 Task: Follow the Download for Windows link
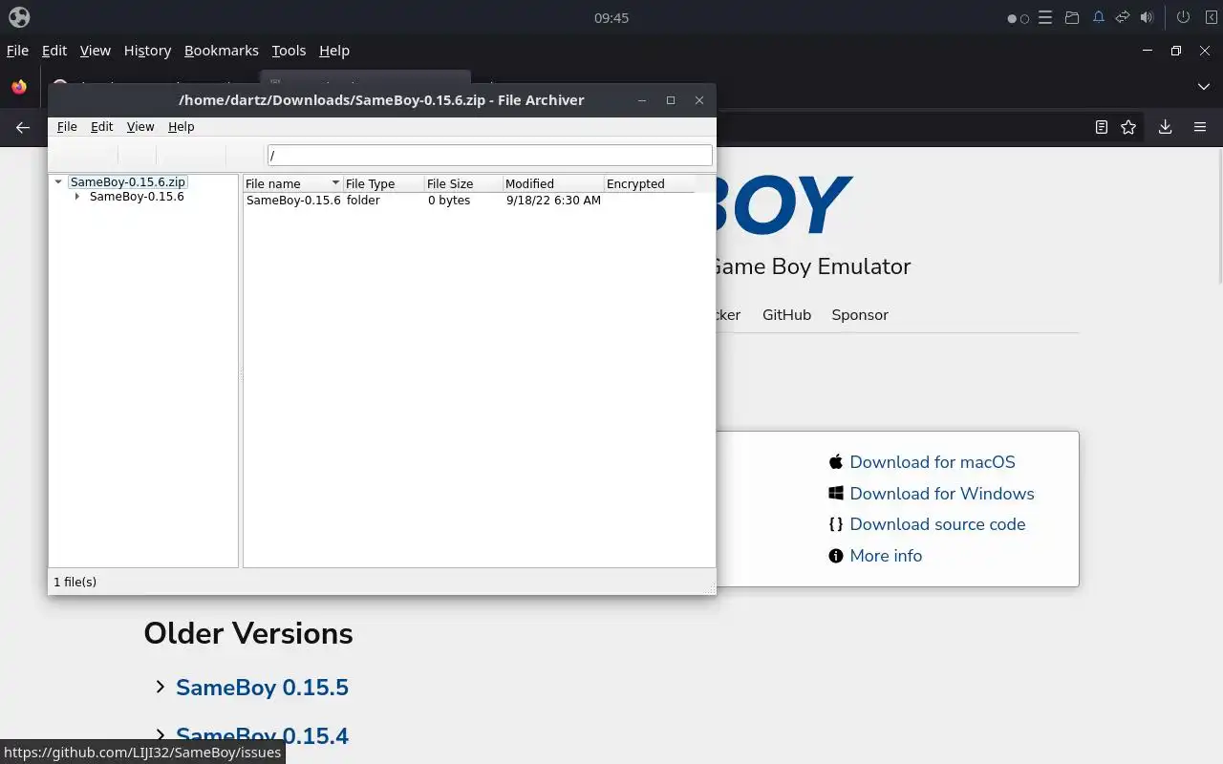pos(942,494)
